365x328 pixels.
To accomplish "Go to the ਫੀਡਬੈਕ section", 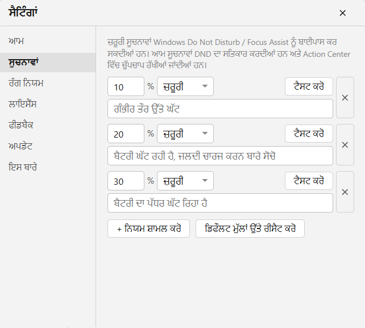I will coord(48,125).
